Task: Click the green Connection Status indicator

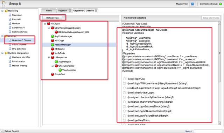Action: pos(220,4)
